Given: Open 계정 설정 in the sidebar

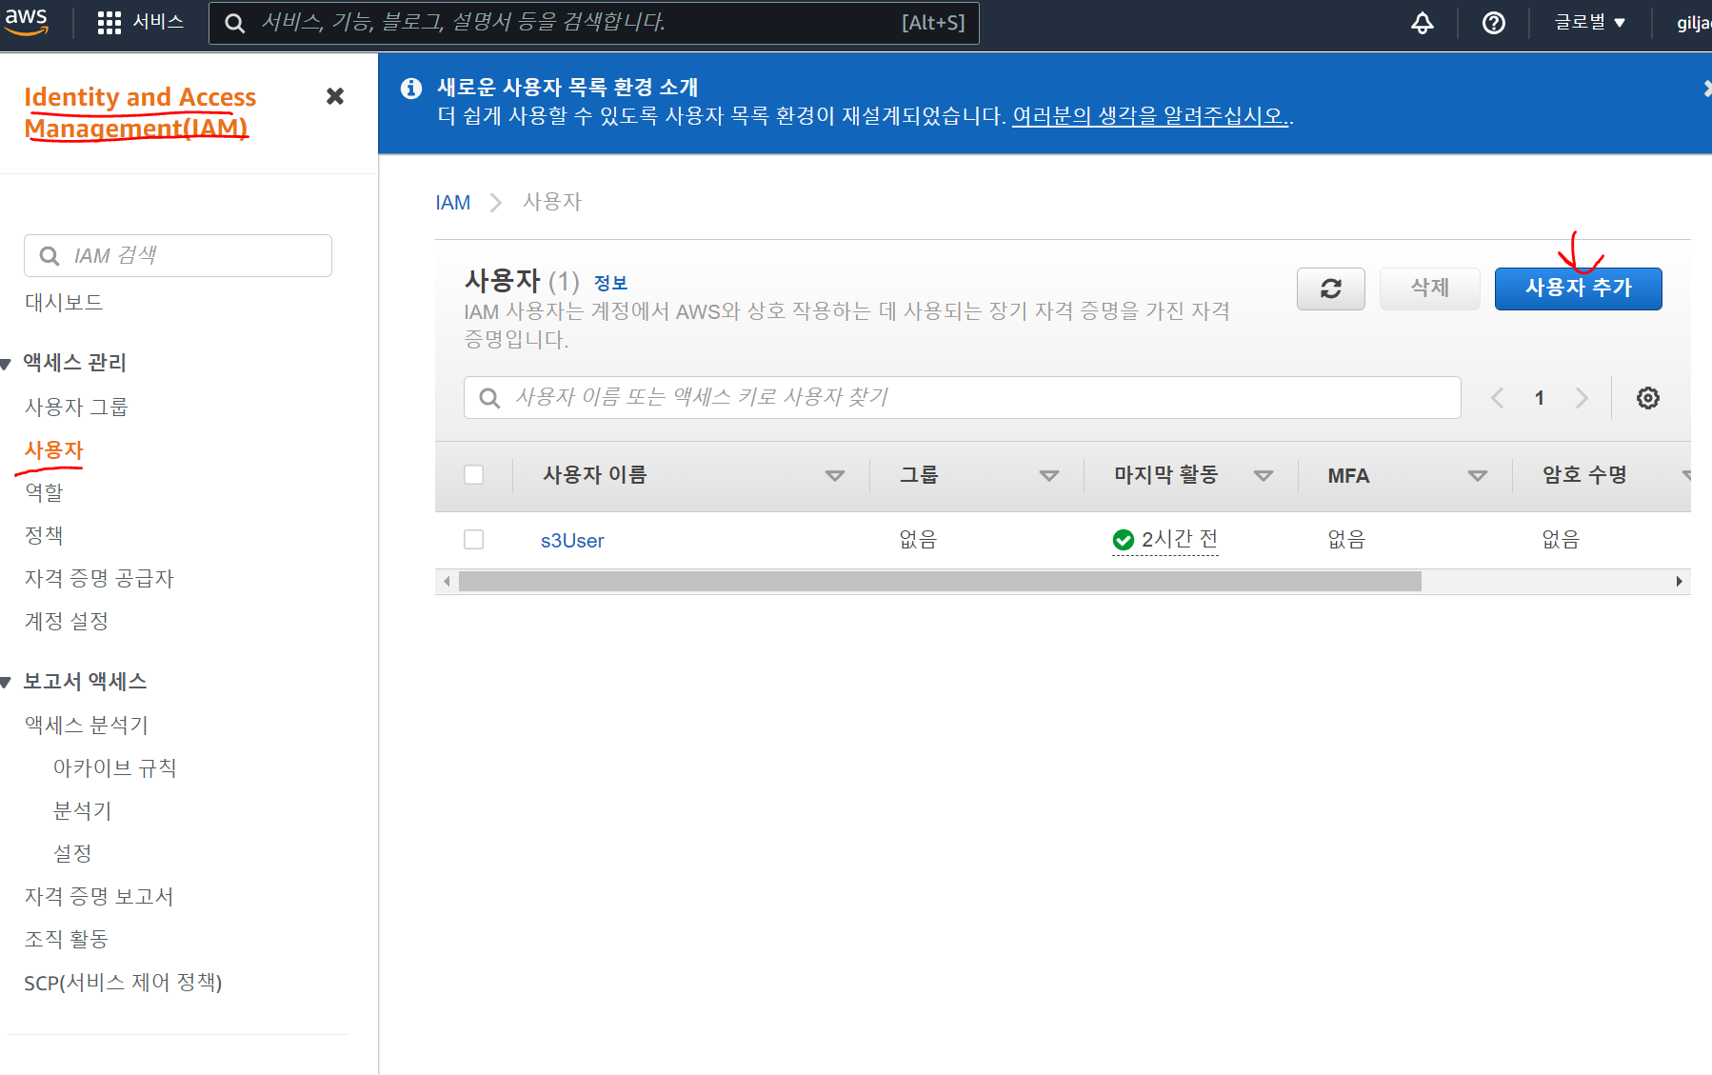Looking at the screenshot, I should coord(67,621).
